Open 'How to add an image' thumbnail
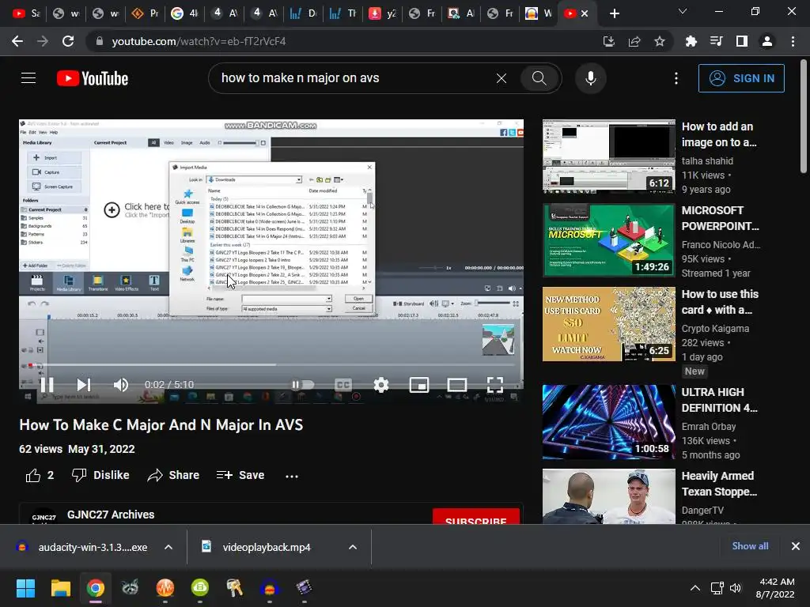 click(x=608, y=156)
